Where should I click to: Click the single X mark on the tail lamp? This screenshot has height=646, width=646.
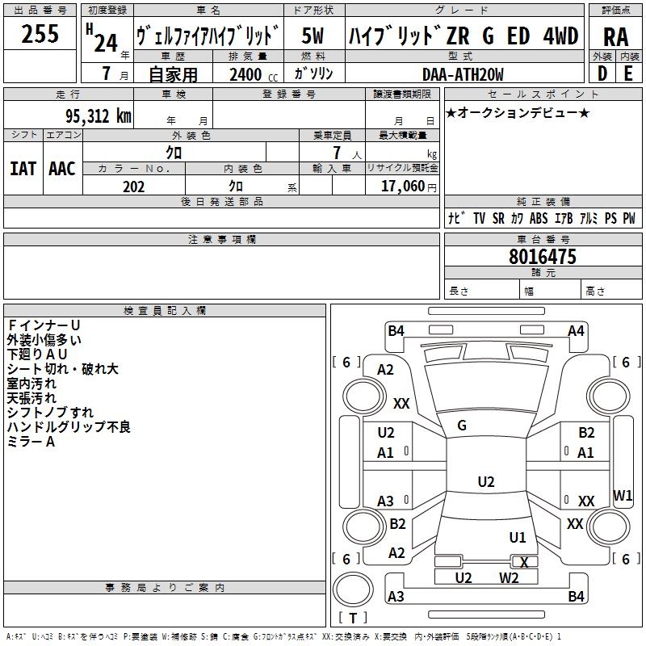click(524, 562)
